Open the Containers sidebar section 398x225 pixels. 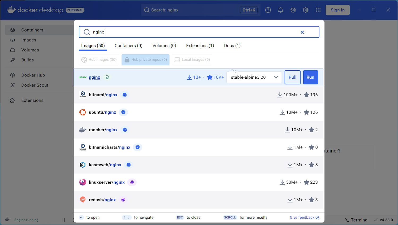pyautogui.click(x=39, y=30)
